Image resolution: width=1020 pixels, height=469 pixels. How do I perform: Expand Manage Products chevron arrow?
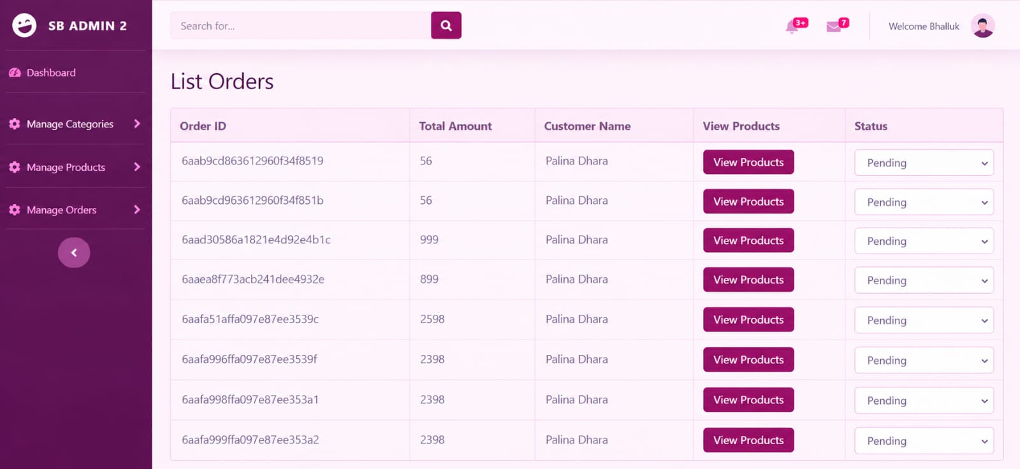(x=136, y=167)
